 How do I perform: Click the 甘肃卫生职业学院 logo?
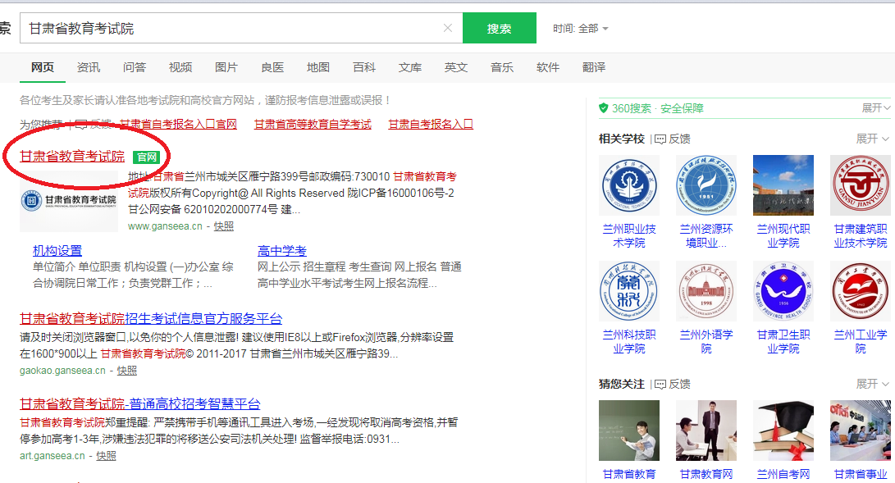pos(783,291)
